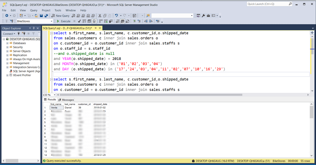Expand the Security node
Screen dimensions: 316x165
[7, 47]
